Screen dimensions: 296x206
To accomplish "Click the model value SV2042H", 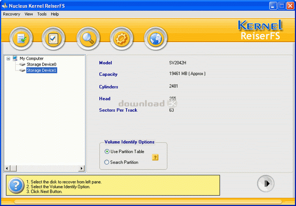I will (178, 63).
